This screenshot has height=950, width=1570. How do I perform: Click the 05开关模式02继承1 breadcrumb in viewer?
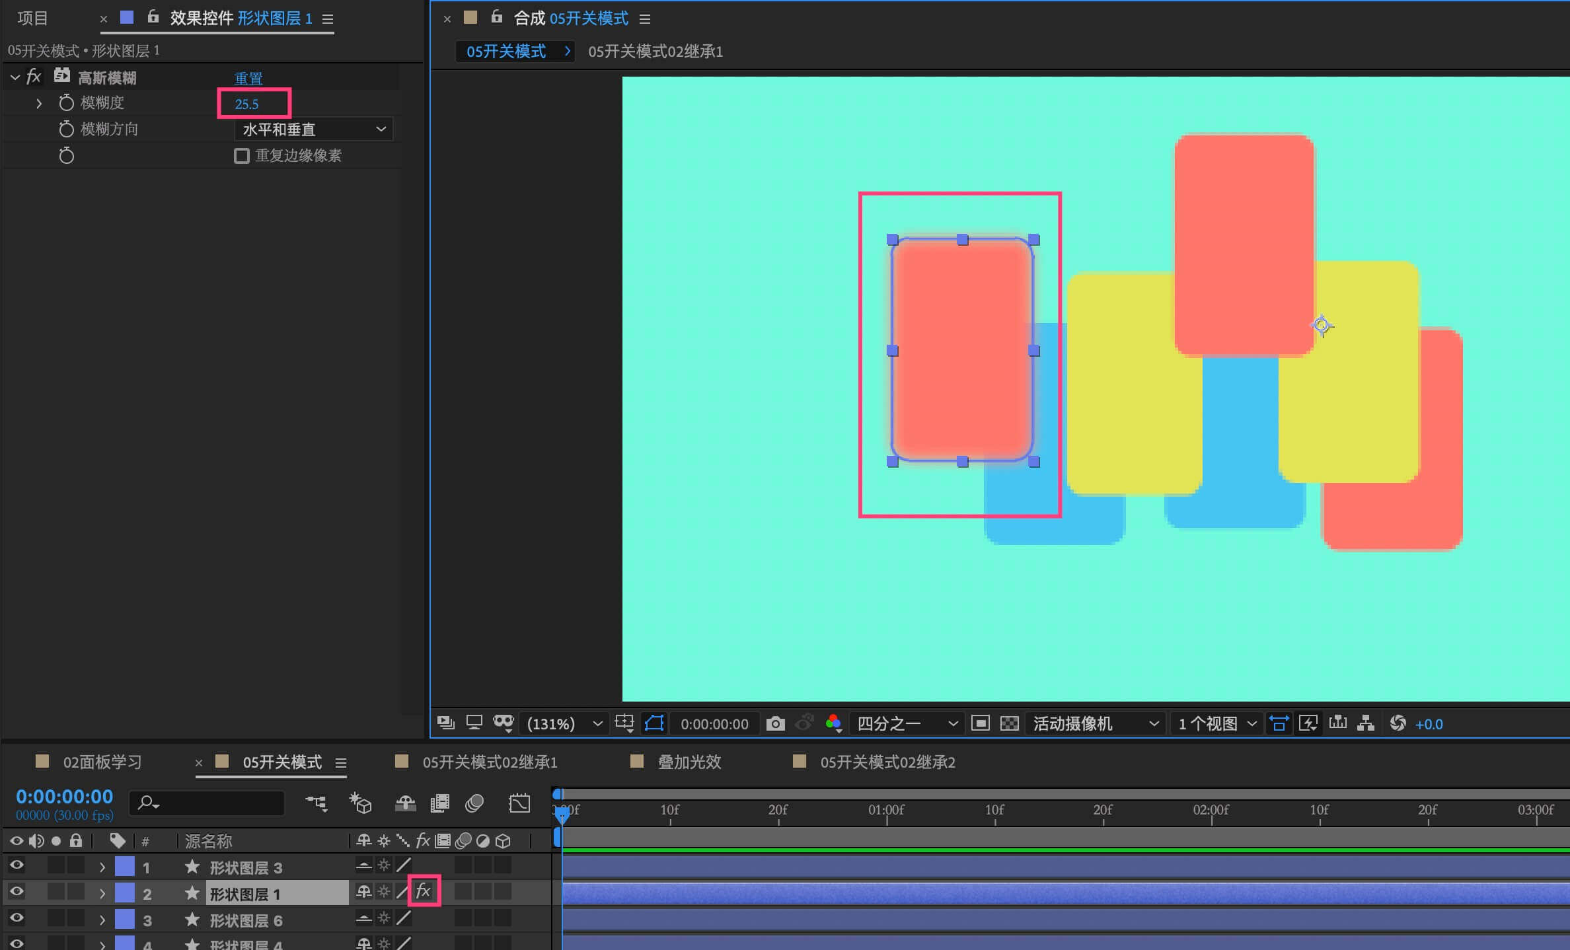[655, 52]
